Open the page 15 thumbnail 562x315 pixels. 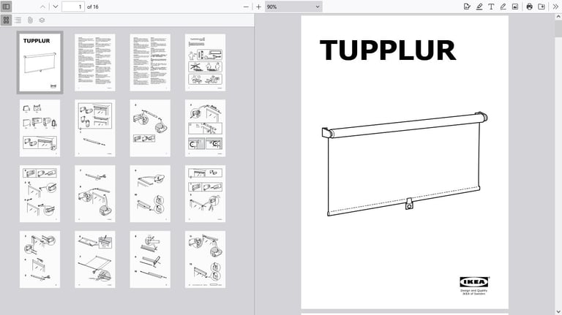150,259
